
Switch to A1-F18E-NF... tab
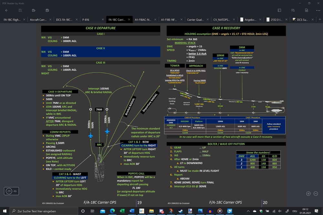(169, 20)
